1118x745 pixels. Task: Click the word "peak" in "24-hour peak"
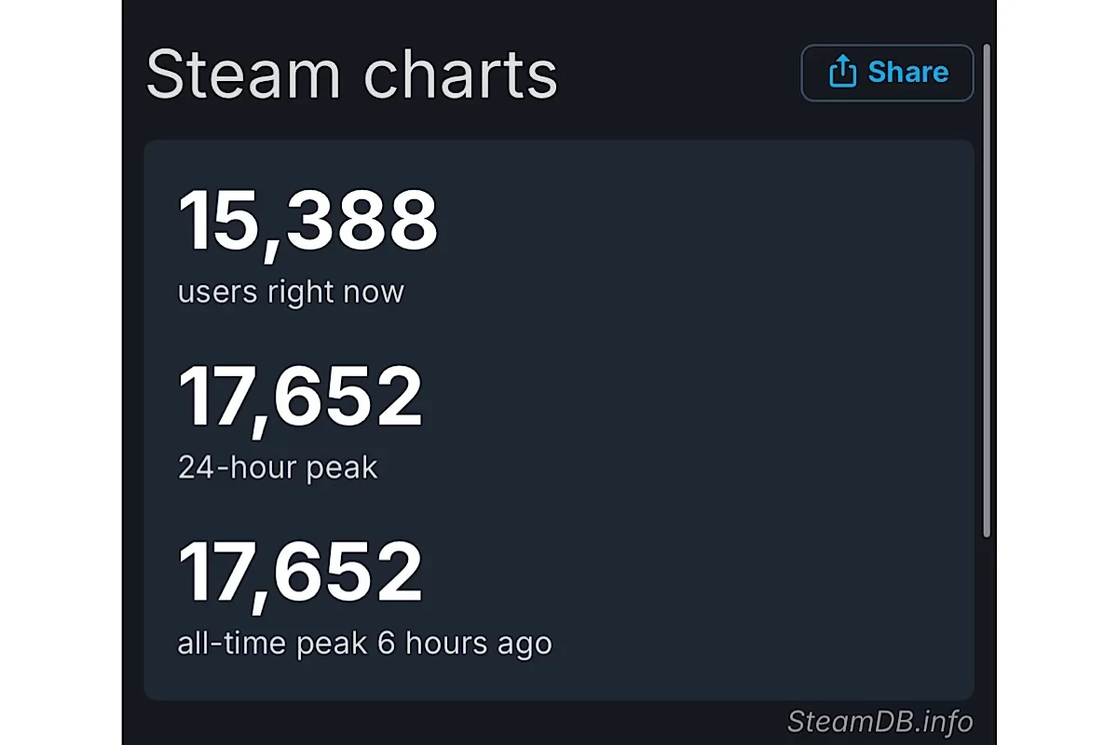pos(345,467)
